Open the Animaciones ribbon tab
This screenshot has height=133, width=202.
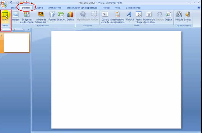coord(55,8)
